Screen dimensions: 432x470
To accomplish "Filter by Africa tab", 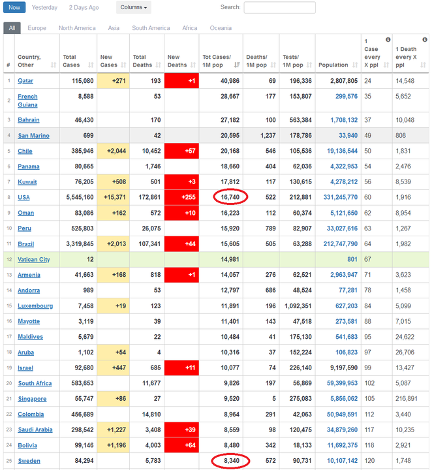I will coord(190,28).
